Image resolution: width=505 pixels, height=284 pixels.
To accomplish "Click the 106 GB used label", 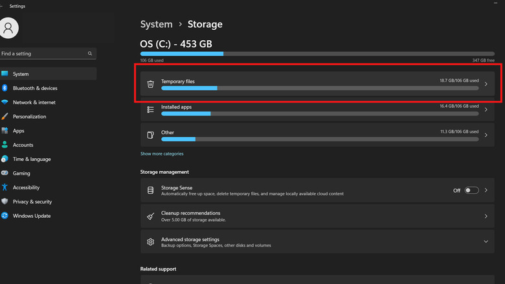I will click(151, 60).
